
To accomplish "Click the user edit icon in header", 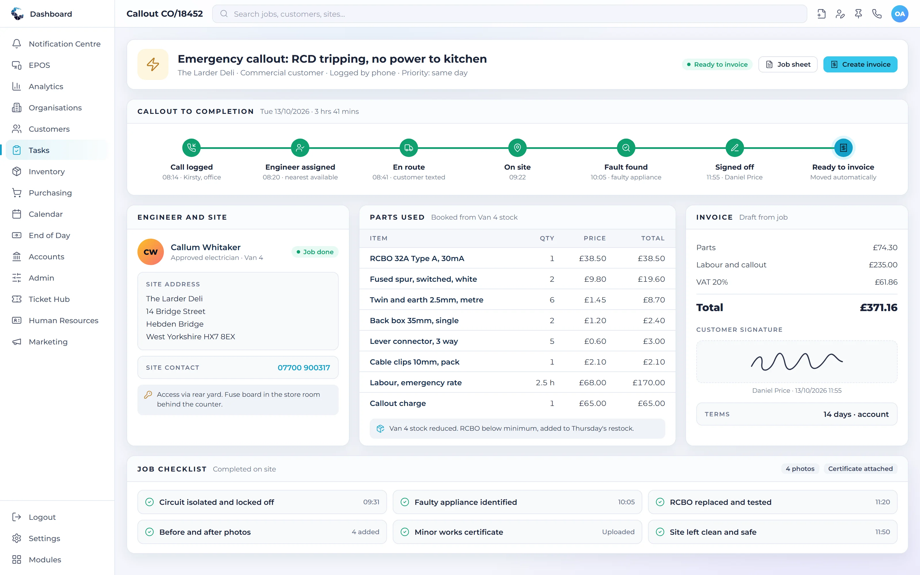I will coord(840,14).
